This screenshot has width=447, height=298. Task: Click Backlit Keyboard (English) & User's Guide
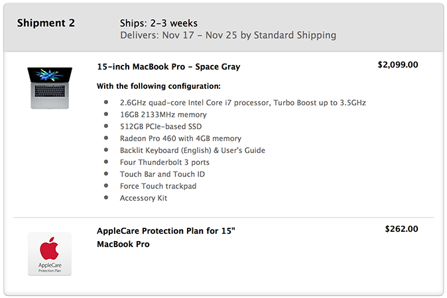tap(192, 150)
